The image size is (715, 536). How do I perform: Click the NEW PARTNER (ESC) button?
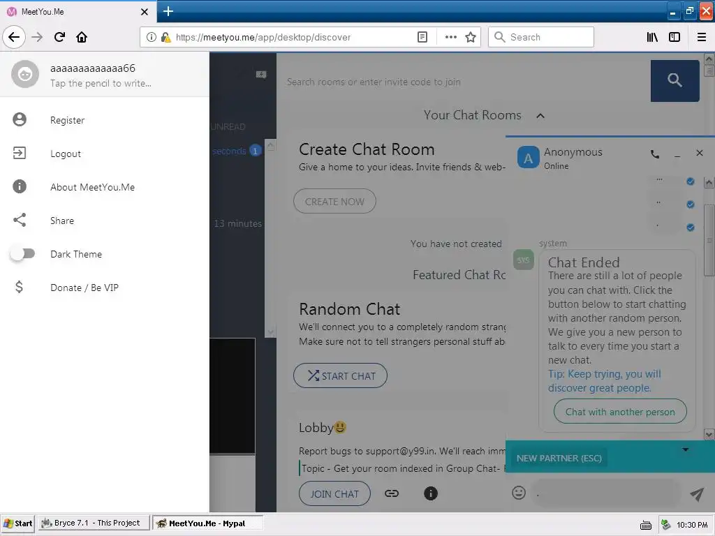point(559,458)
